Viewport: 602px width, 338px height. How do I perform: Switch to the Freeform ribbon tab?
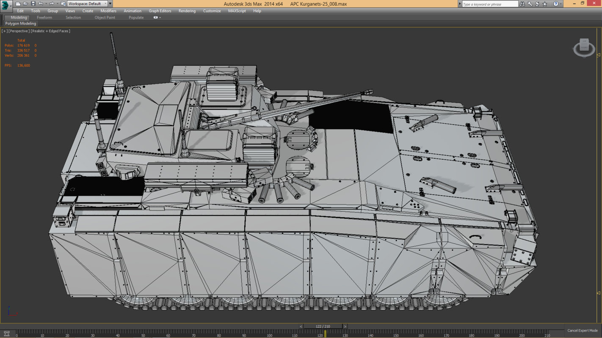44,18
